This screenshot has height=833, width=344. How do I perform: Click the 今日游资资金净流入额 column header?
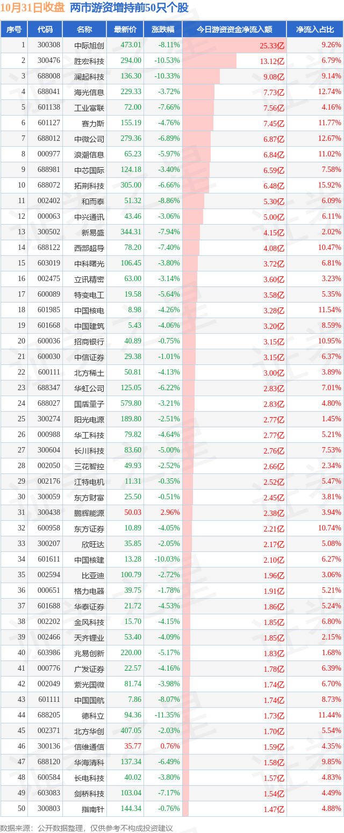(234, 30)
